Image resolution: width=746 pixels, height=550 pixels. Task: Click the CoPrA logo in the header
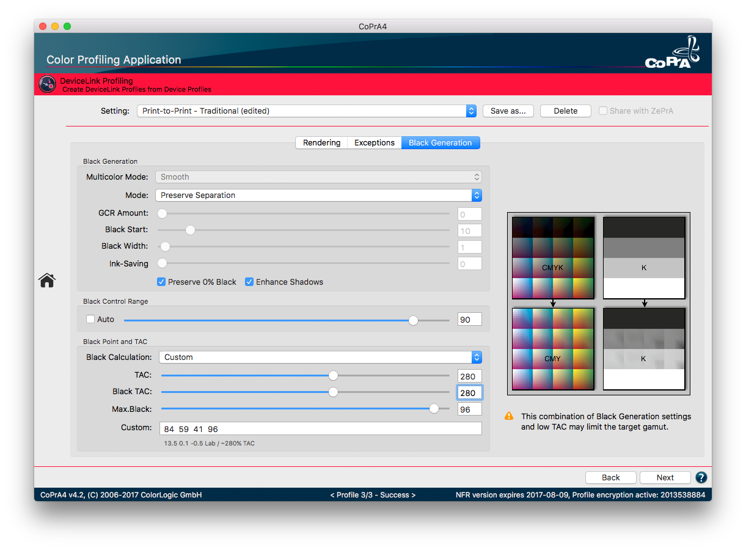673,53
